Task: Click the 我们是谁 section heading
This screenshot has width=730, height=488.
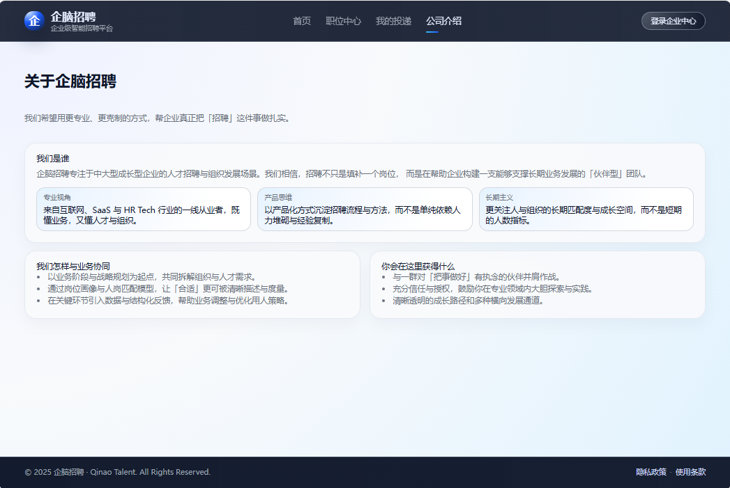Action: tap(53, 159)
